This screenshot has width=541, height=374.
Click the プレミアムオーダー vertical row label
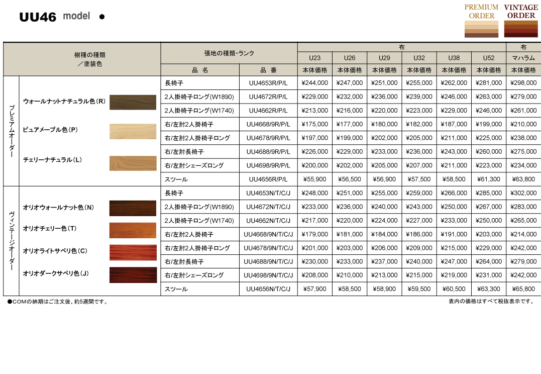11,132
